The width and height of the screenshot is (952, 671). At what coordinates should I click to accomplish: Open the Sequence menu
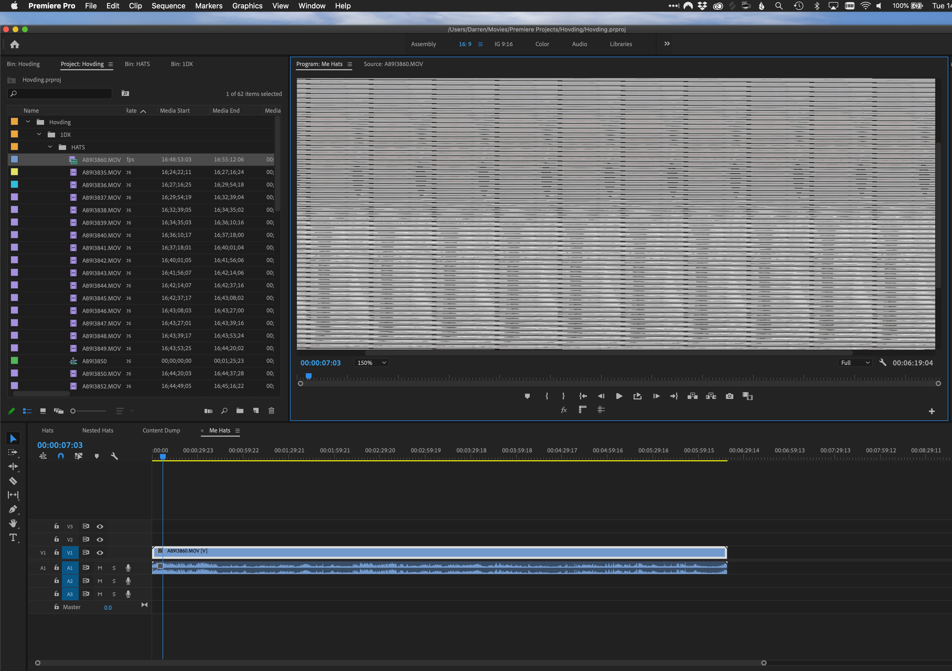click(168, 6)
